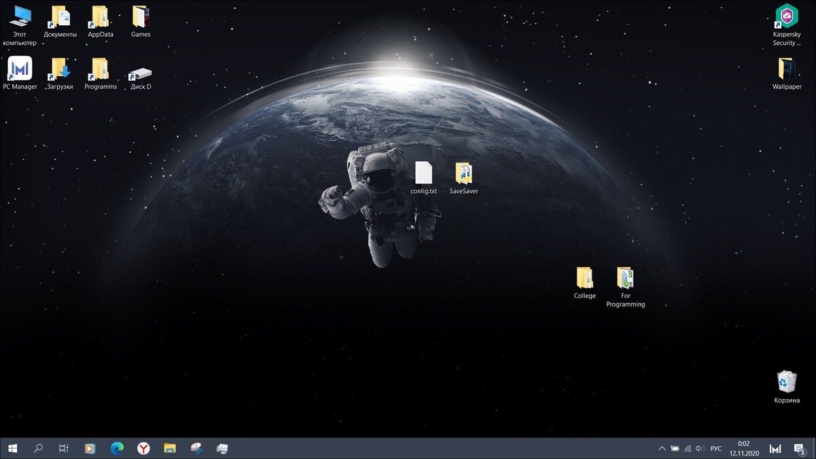Screen dimensions: 816x459
Task: Select the Programms folder icon
Action: [x=101, y=73]
